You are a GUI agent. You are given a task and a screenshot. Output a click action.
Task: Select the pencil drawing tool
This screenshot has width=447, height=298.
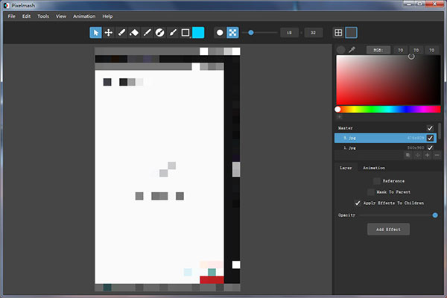pos(121,33)
